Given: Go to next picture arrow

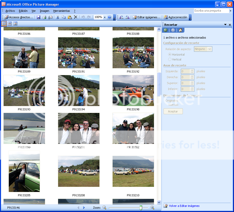Looking at the screenshot, I should pos(84,208).
